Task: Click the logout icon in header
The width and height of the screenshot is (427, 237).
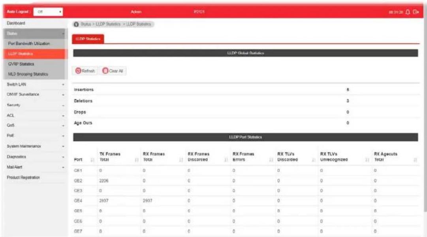Action: coord(416,12)
